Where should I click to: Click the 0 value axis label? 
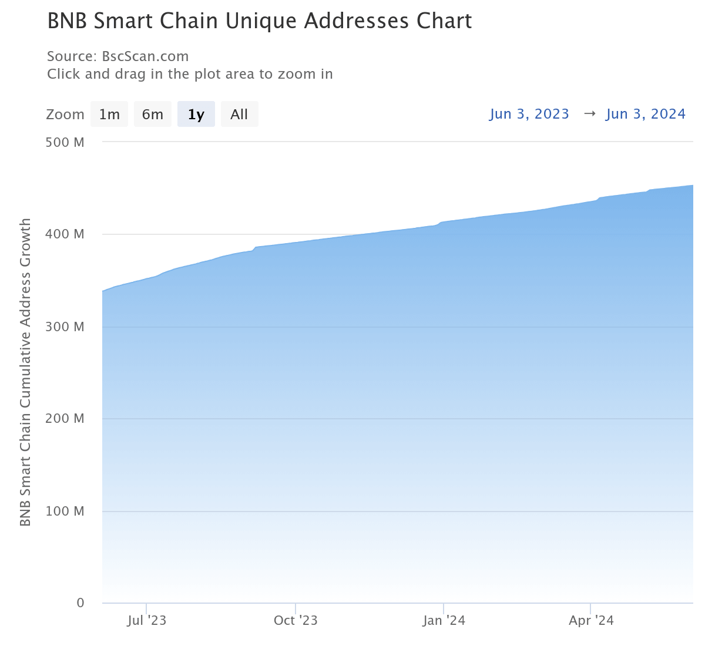[80, 603]
